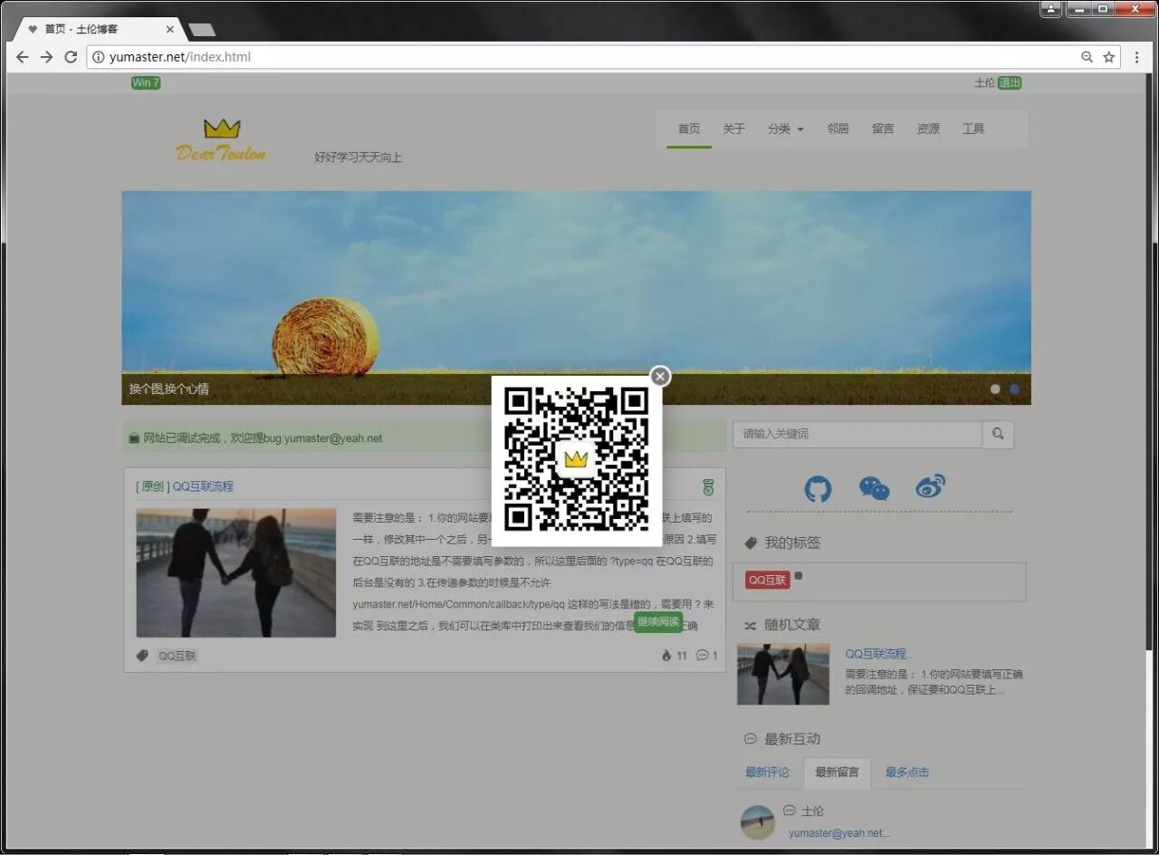The width and height of the screenshot is (1159, 855).
Task: View site information for yumaster.net
Action: click(x=99, y=57)
